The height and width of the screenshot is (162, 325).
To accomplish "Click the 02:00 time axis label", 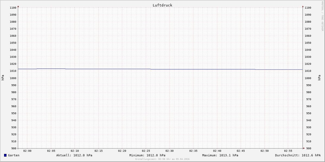I will coord(27,151).
